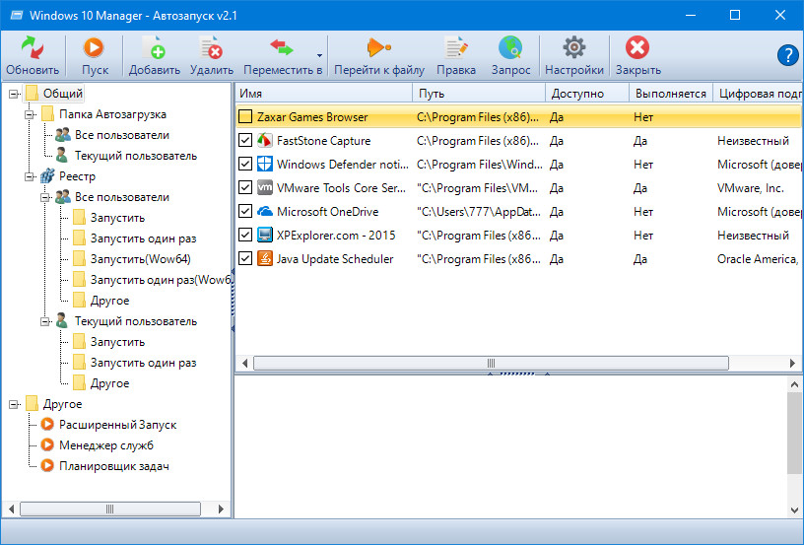Image resolution: width=804 pixels, height=545 pixels.
Task: Click the tree scrollbar right arrow
Action: [x=221, y=510]
